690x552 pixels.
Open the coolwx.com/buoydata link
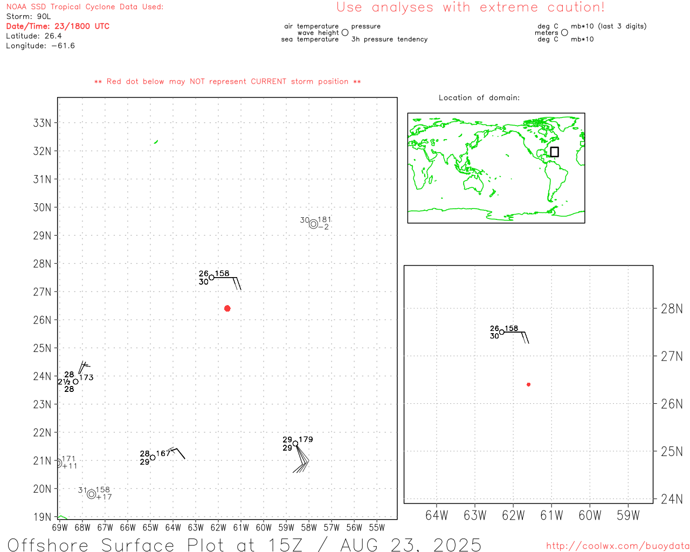618,546
